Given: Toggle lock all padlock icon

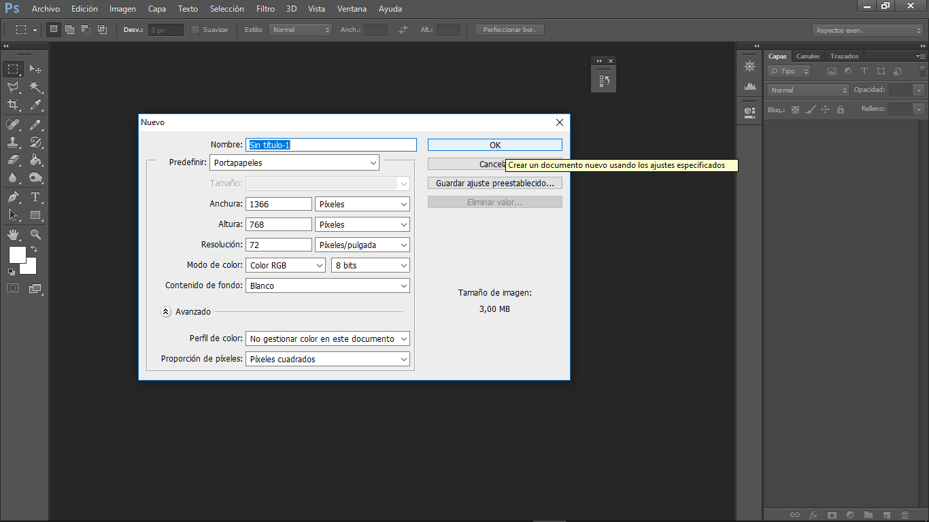Looking at the screenshot, I should coord(841,109).
